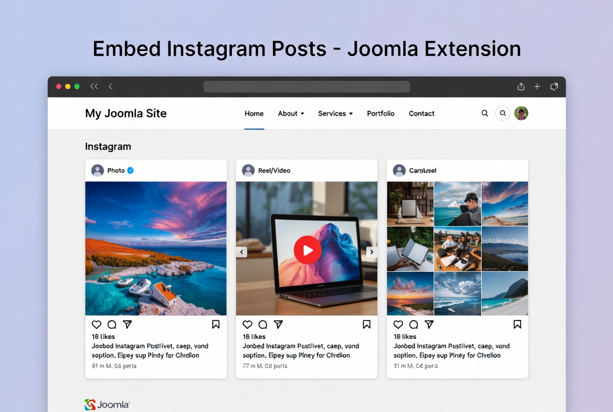
Task: Open the user profile avatar in navbar
Action: tap(521, 113)
